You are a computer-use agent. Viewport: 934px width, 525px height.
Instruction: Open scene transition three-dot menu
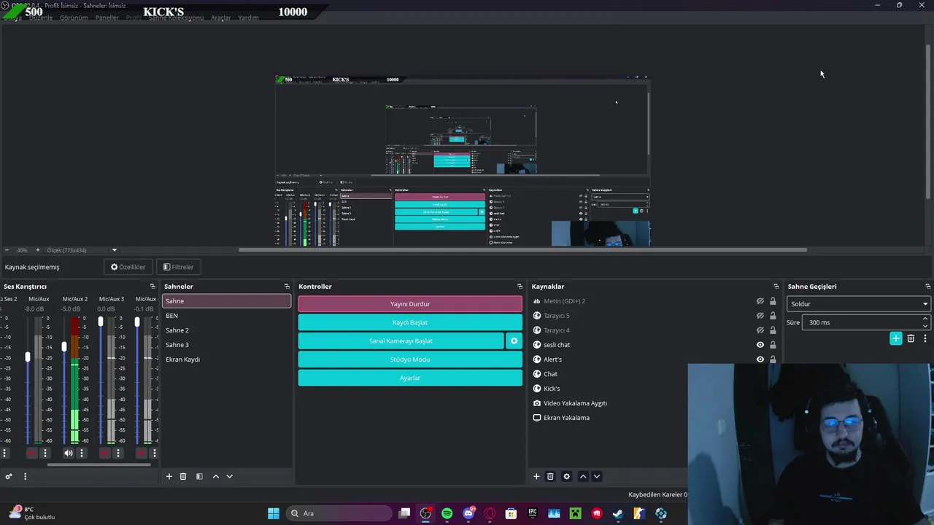click(x=925, y=338)
